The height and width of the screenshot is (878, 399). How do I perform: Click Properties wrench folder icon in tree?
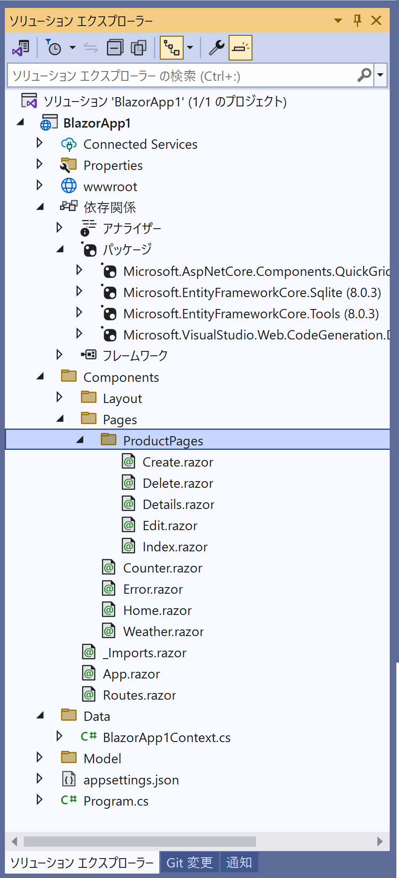point(68,165)
